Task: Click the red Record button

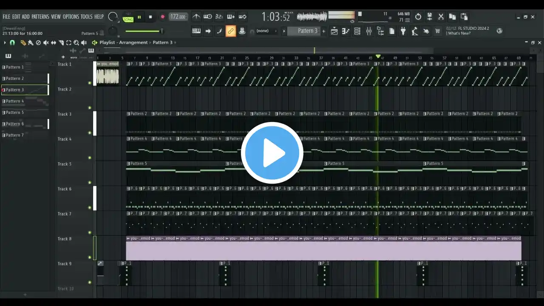Action: 162,17
